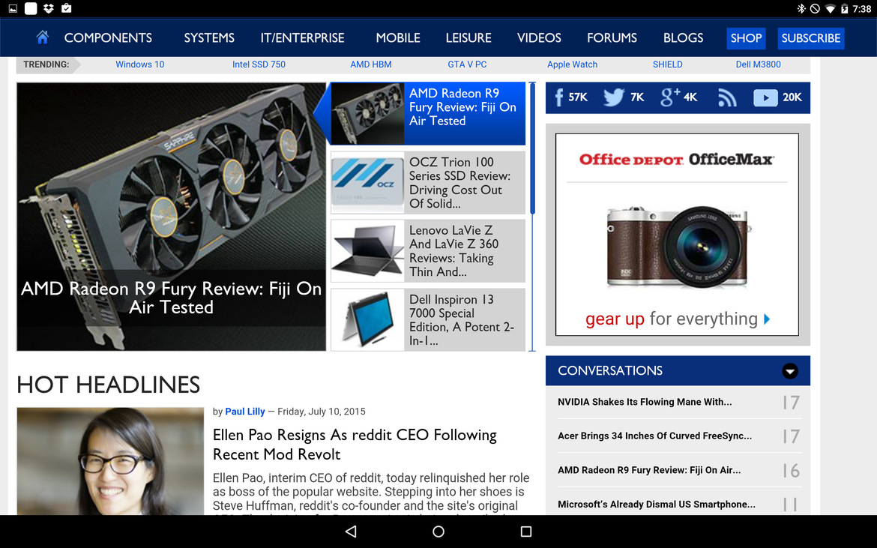This screenshot has height=548, width=877.
Task: Open trending topic Windows 10
Action: (140, 64)
